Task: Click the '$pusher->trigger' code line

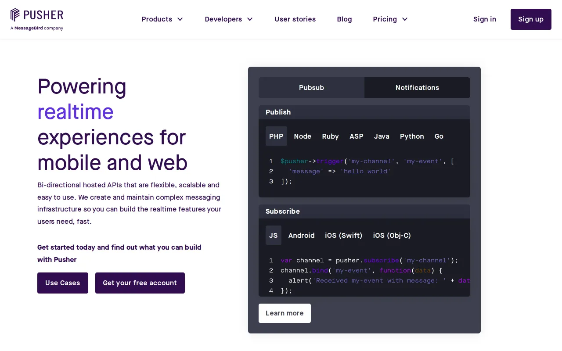Action: pyautogui.click(x=367, y=161)
